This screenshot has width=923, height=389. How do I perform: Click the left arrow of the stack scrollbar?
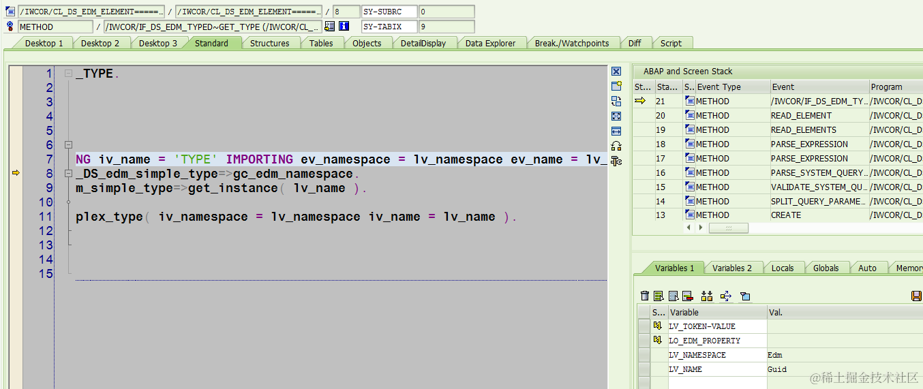[x=689, y=228]
